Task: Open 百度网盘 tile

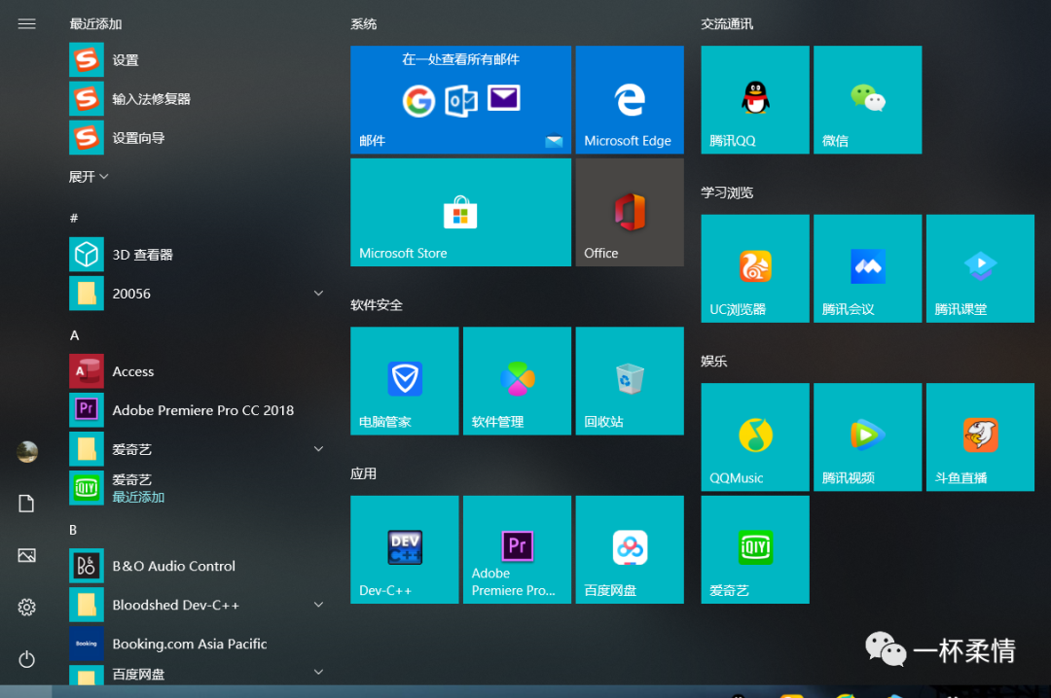Action: pos(630,550)
